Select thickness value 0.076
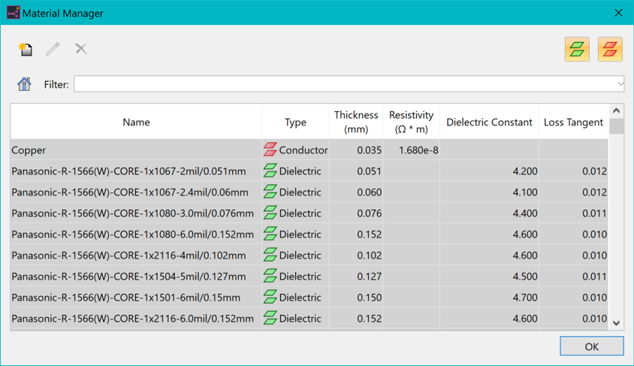The height and width of the screenshot is (366, 634). (369, 213)
